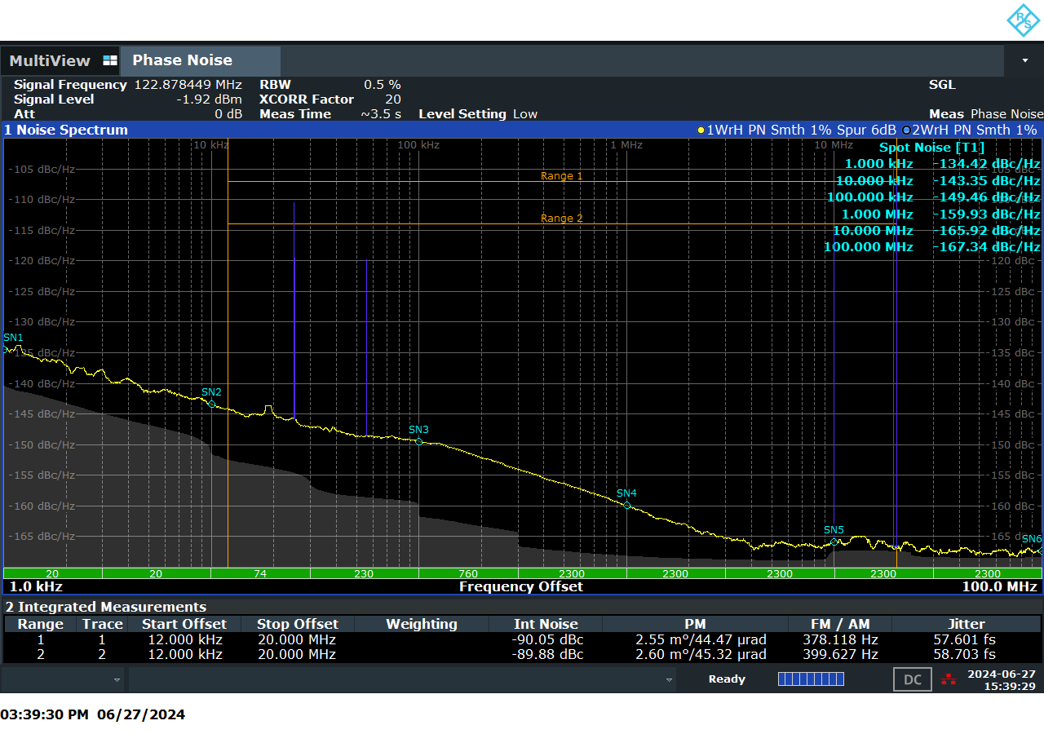The width and height of the screenshot is (1044, 734).
Task: Click FM / AM value 378.118 Hz
Action: 839,639
